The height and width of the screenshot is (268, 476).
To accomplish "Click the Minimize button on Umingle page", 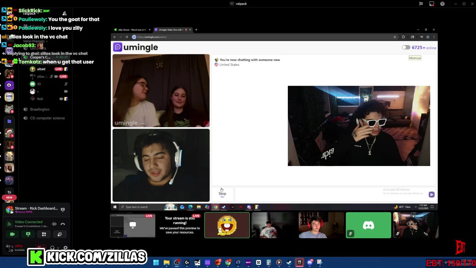I will tap(415, 58).
